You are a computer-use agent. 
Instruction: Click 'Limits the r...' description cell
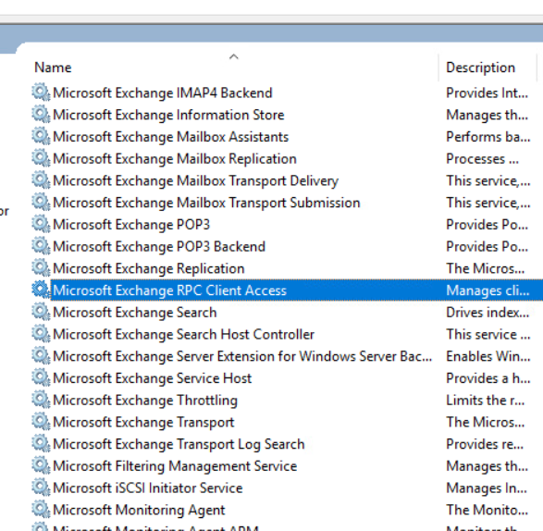[485, 400]
